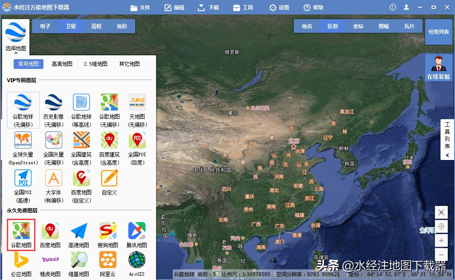This screenshot has width=455, height=280.
Task: Switch to the 高清地图 tab
Action: pyautogui.click(x=61, y=63)
